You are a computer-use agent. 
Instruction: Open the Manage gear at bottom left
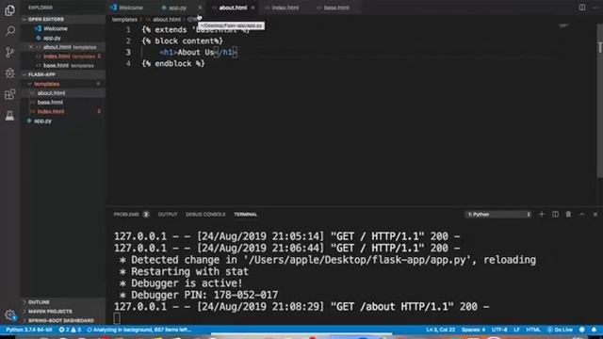[x=10, y=315]
